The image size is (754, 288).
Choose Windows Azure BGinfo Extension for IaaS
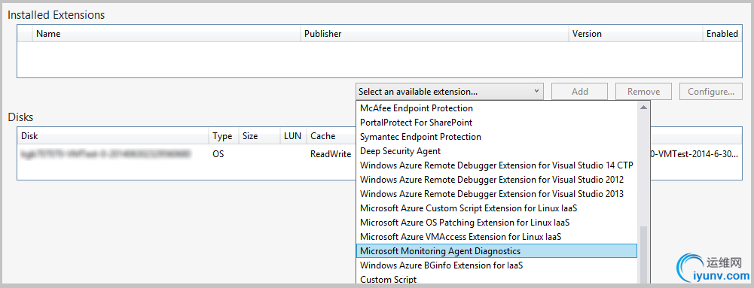pos(496,265)
